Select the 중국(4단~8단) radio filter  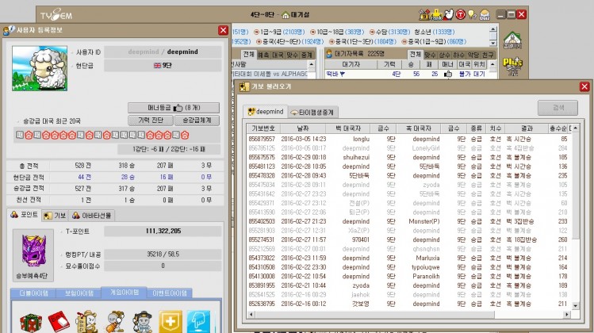(259, 41)
